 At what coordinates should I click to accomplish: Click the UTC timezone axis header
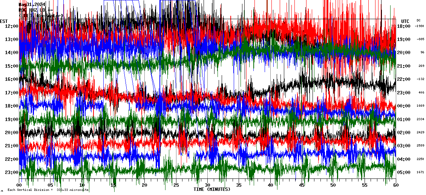[x=405, y=21]
